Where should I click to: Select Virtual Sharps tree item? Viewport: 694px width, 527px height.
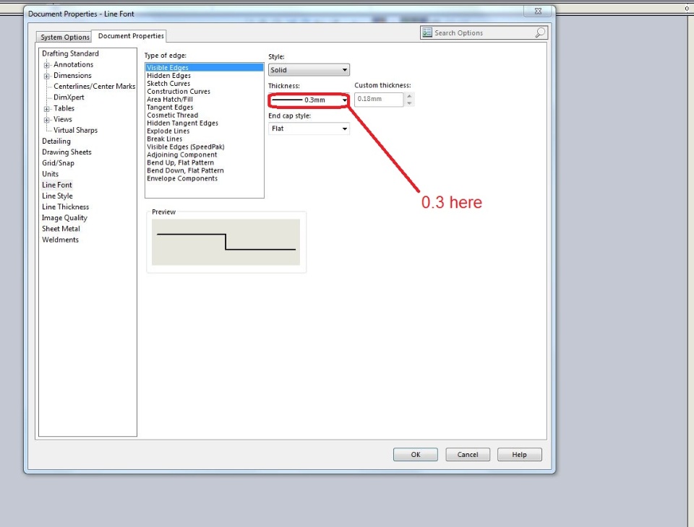75,130
